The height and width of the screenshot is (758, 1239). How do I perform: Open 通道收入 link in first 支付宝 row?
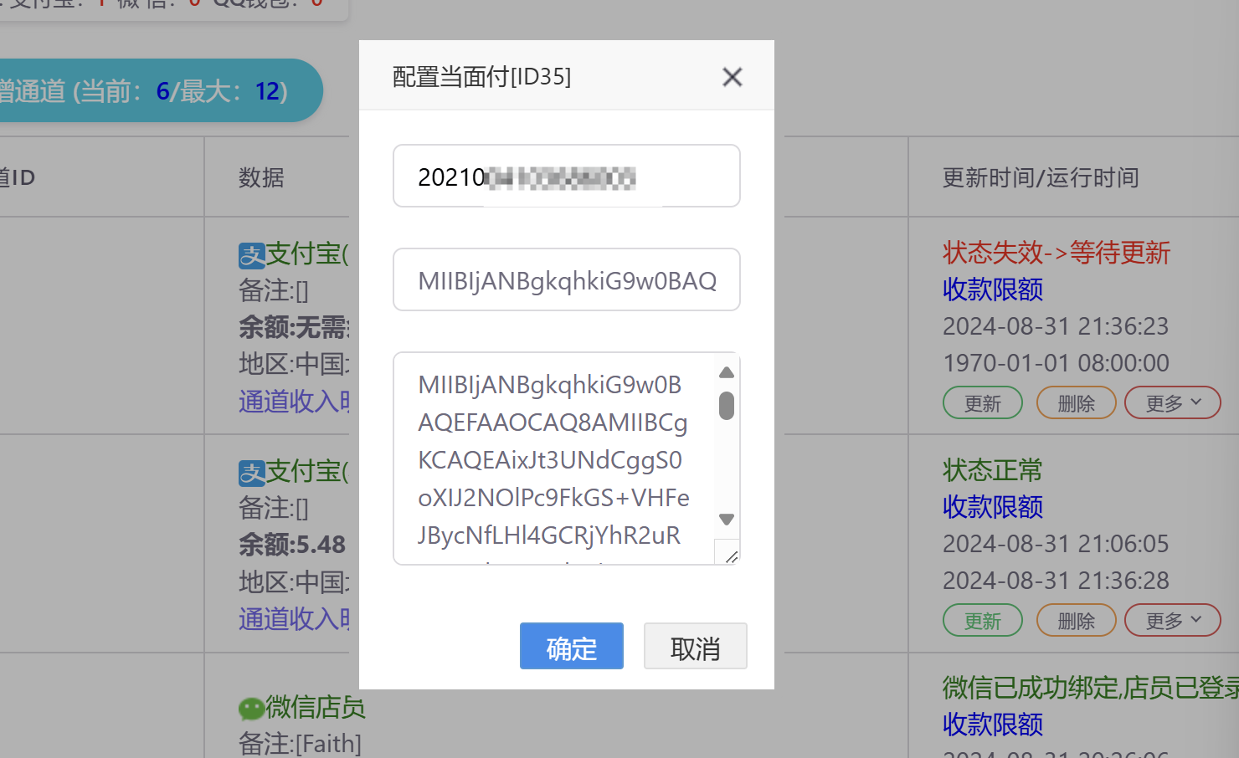(x=294, y=402)
